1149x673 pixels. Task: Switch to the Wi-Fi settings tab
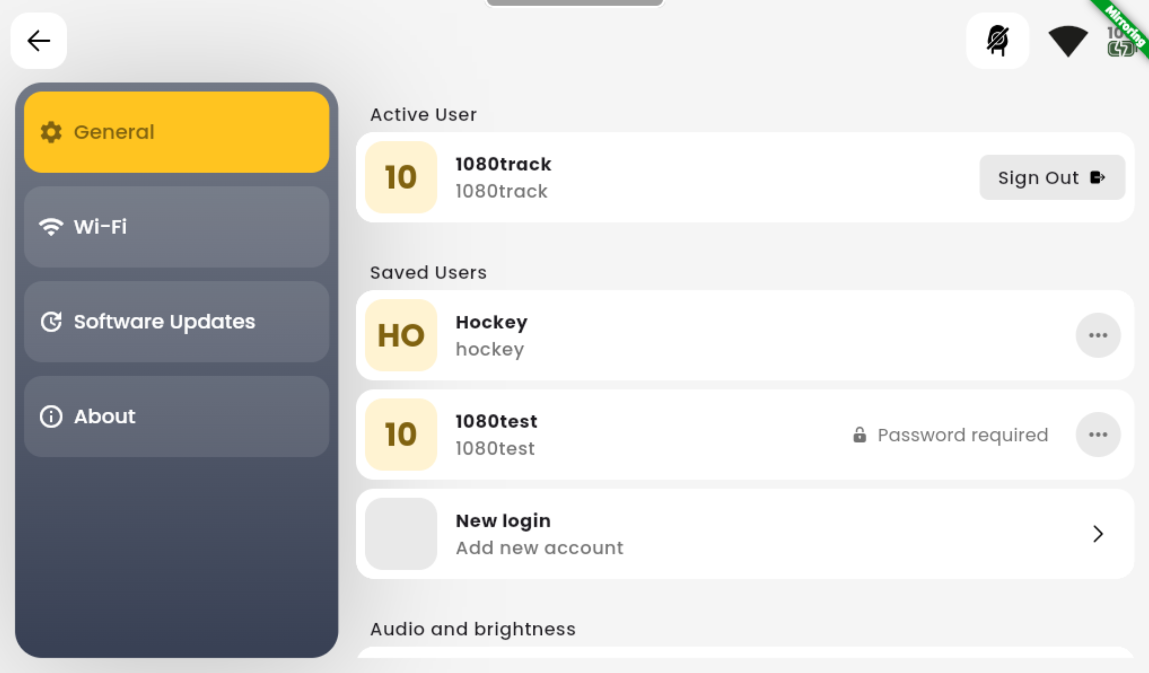click(177, 227)
